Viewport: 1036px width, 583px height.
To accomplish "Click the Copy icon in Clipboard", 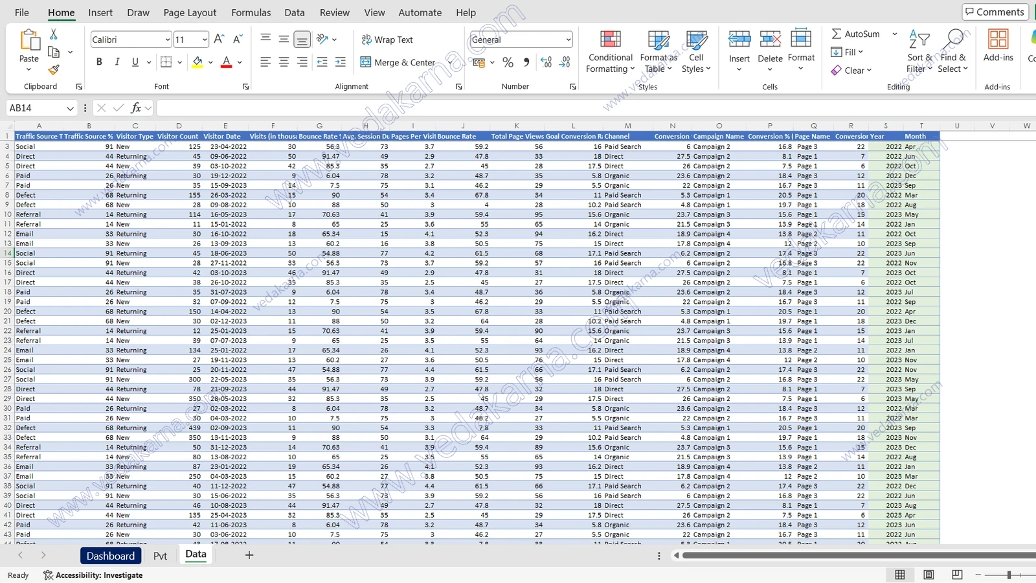I will [x=54, y=52].
